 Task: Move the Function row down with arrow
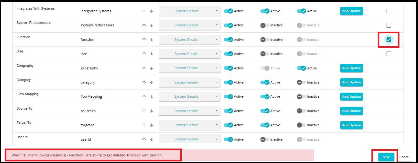pos(152,40)
